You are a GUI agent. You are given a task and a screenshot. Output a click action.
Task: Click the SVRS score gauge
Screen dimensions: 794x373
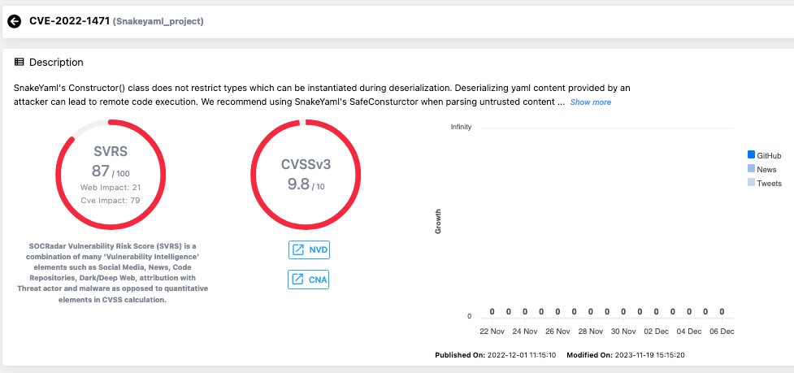(x=111, y=175)
